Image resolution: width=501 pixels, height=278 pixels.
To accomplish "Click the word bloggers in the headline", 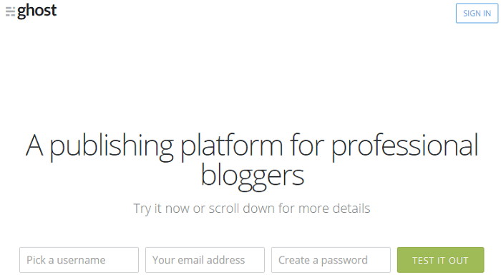I will click(253, 177).
